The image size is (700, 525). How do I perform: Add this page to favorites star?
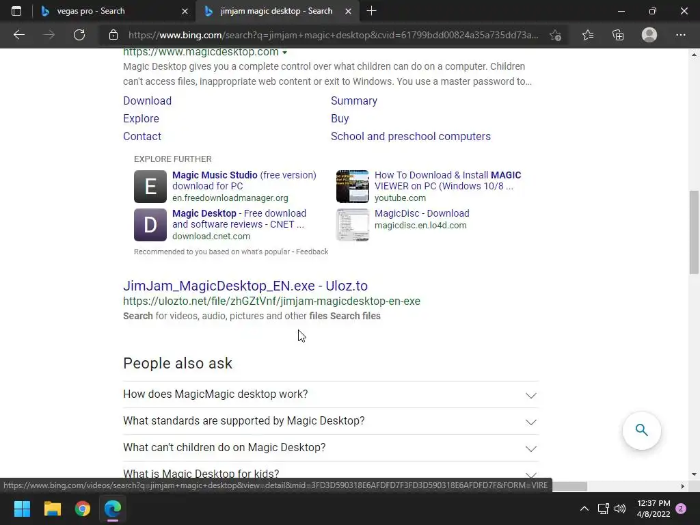click(555, 35)
